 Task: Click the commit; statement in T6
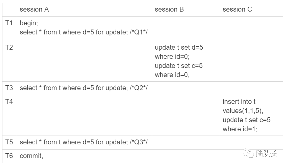coord(31,156)
